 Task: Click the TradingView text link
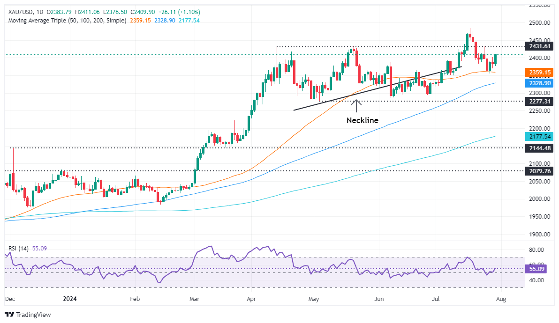pyautogui.click(x=33, y=315)
